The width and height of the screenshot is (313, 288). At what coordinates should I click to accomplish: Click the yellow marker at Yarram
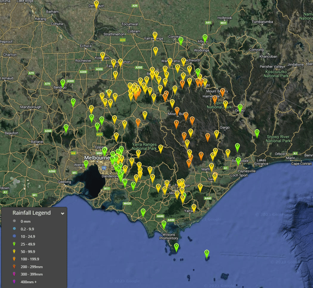point(194,207)
